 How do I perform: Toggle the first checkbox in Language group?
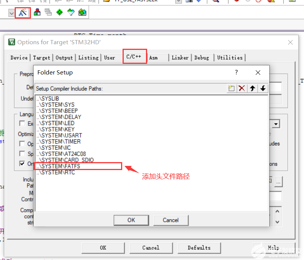[x=22, y=124]
